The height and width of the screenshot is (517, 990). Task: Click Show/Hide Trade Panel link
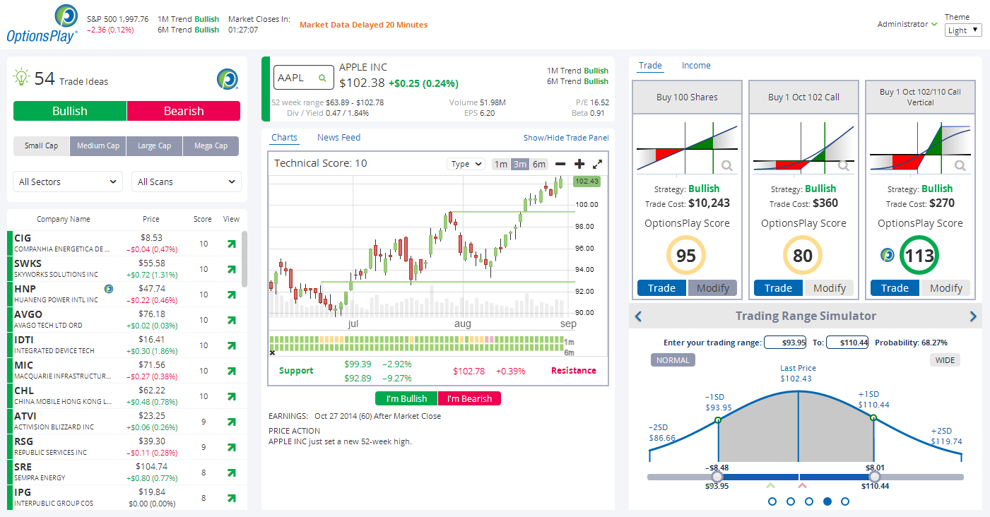click(x=566, y=138)
